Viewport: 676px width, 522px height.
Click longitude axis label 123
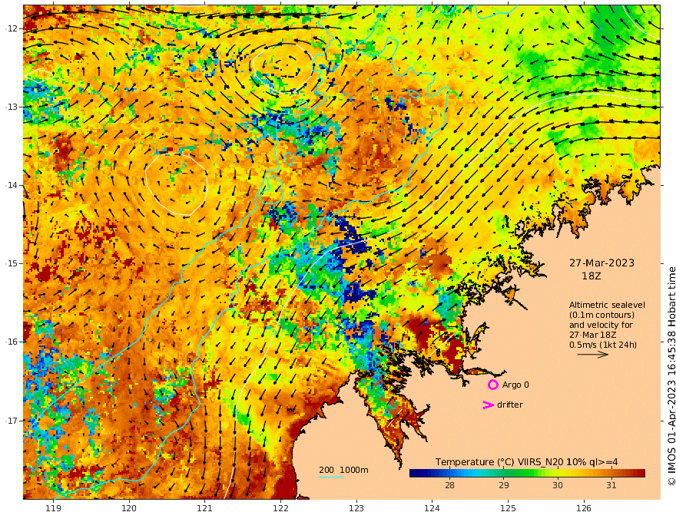(x=356, y=509)
